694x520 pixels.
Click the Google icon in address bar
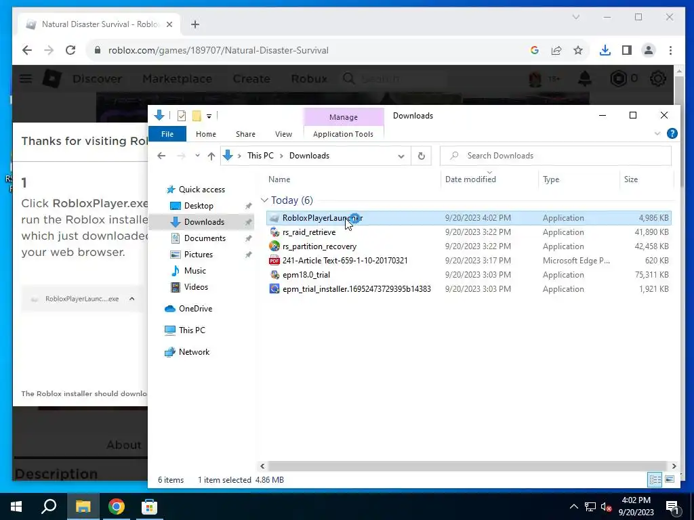point(535,50)
